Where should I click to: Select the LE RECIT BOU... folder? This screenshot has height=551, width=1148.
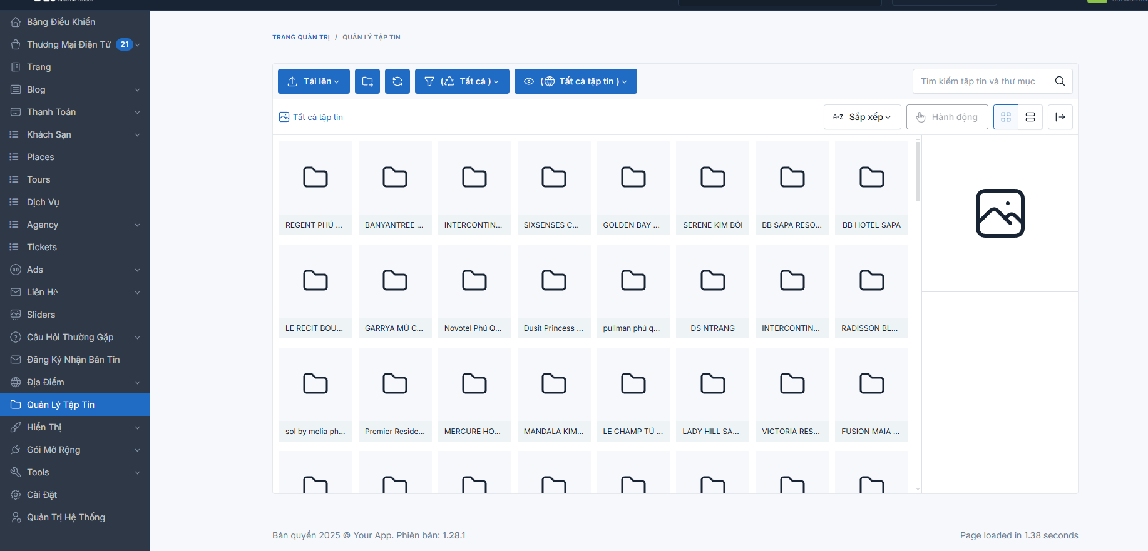tap(315, 291)
